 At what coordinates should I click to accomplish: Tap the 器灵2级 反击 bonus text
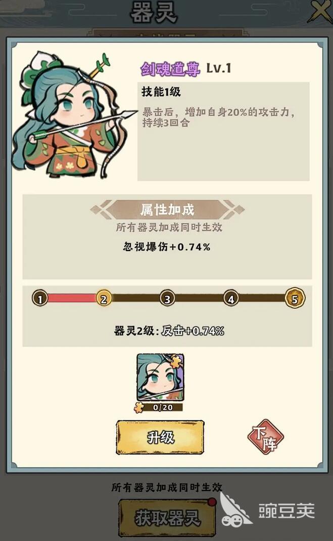169,331
